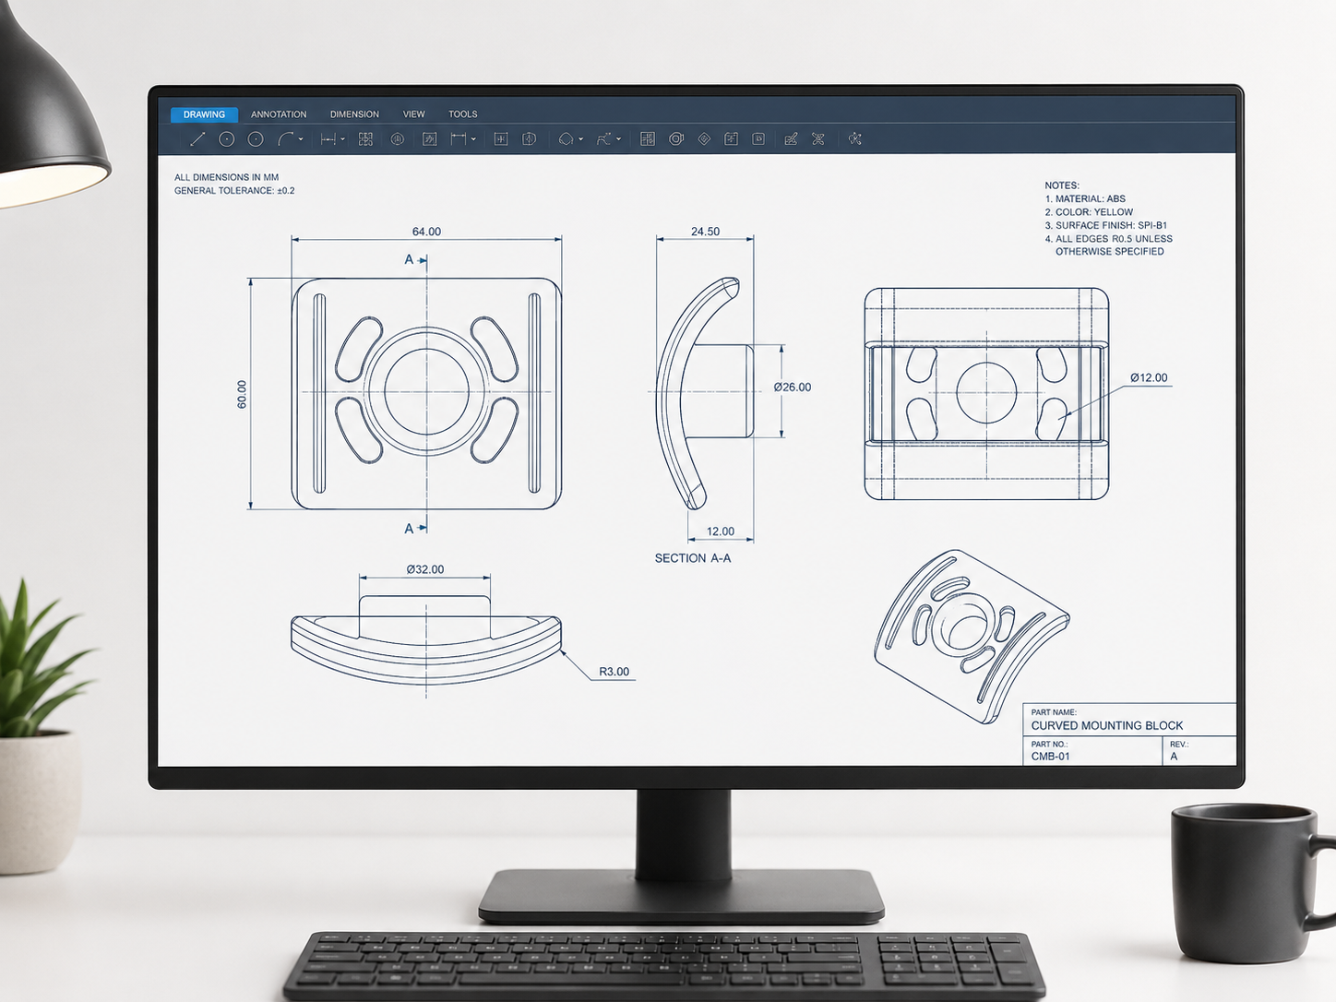This screenshot has height=1002, width=1336.
Task: Select the Spline curve tool icon
Action: pyautogui.click(x=604, y=139)
